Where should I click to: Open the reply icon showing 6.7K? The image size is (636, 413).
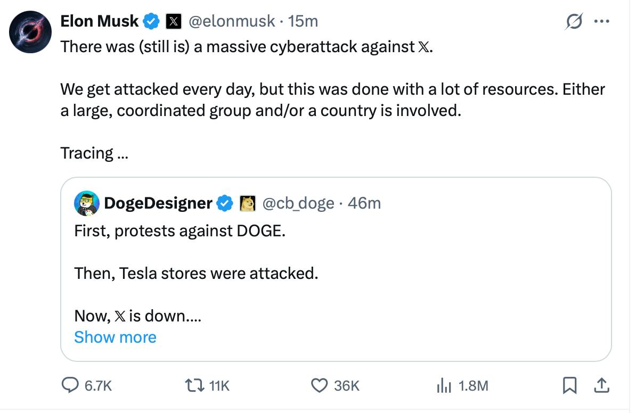pyautogui.click(x=71, y=385)
